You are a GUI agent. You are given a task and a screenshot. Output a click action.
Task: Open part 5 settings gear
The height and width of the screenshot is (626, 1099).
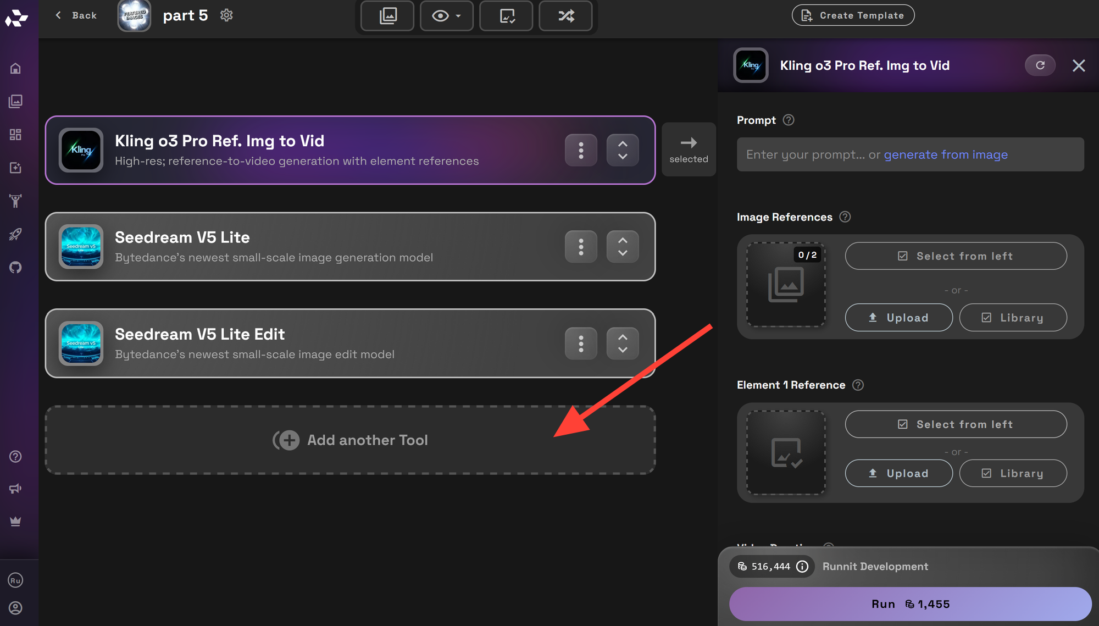(x=226, y=15)
